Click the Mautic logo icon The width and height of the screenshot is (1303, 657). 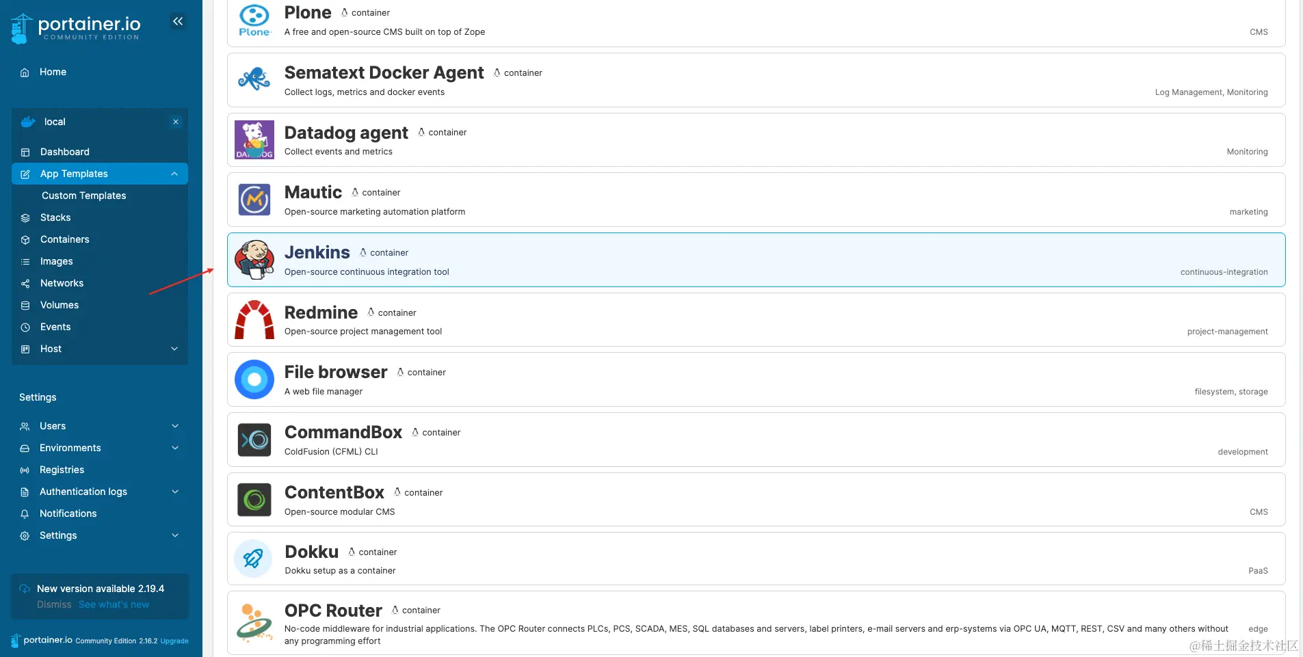tap(254, 200)
